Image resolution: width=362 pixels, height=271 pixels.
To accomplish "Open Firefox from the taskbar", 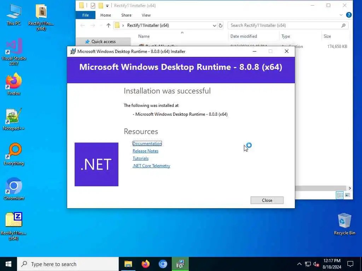I will point(145,264).
